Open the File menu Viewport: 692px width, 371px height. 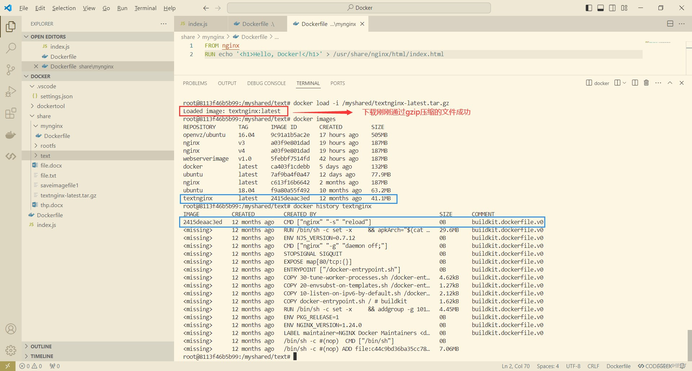(x=23, y=8)
